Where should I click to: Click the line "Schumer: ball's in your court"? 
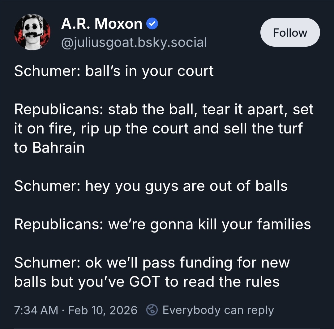pyautogui.click(x=114, y=71)
